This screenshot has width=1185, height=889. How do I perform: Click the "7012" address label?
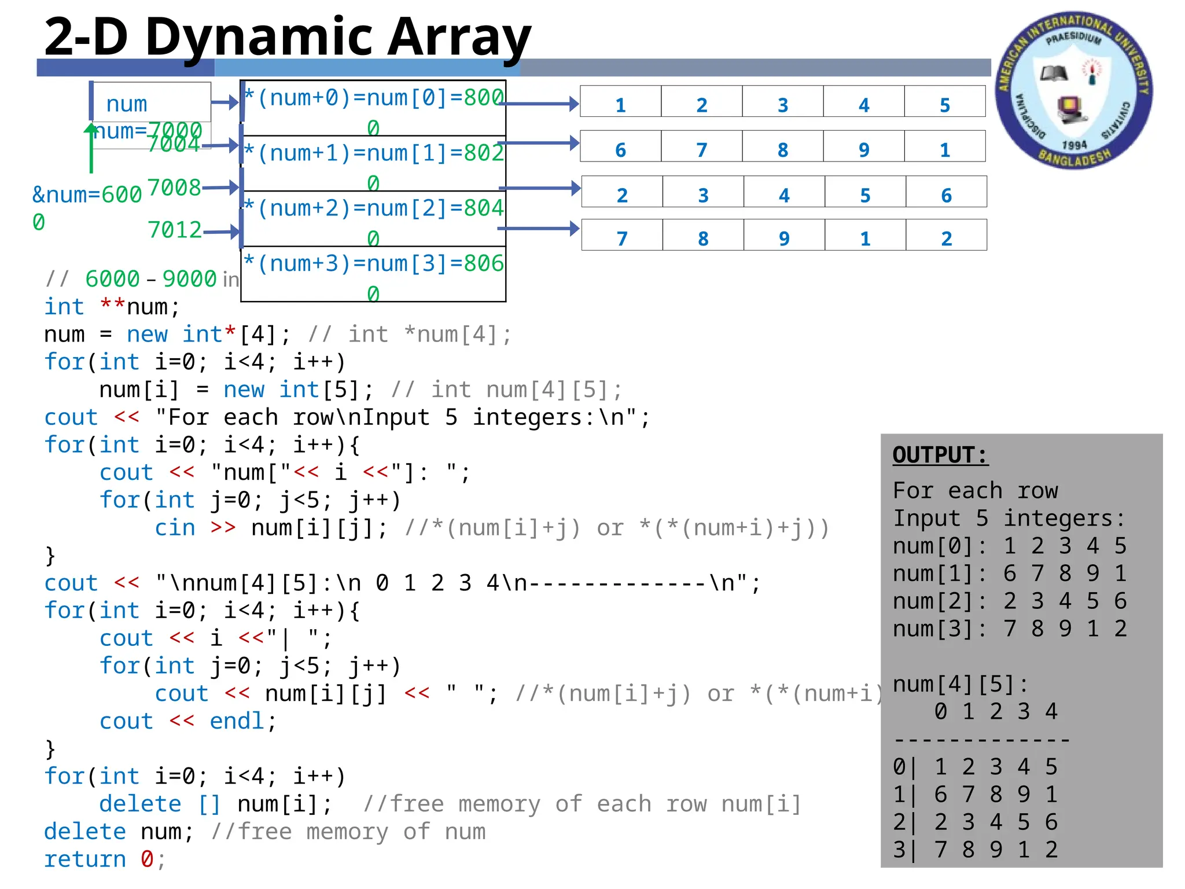174,230
